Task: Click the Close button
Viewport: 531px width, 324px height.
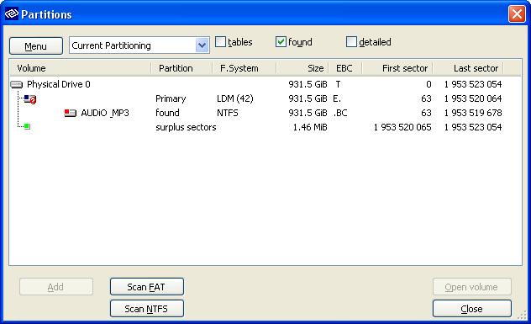Action: click(x=471, y=308)
